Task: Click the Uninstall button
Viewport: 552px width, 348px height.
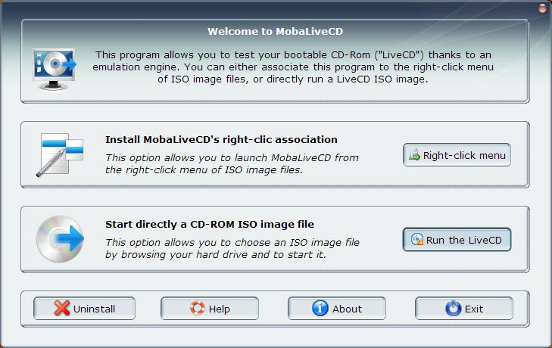Action: 85,309
